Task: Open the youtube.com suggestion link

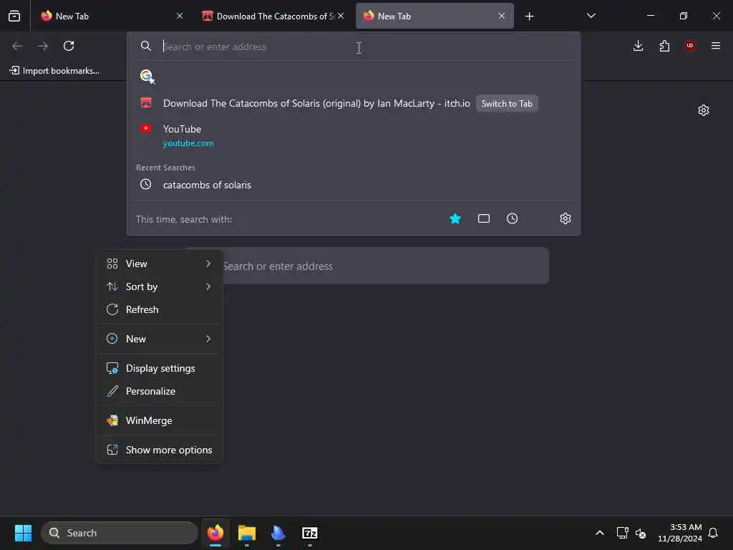Action: click(x=188, y=143)
